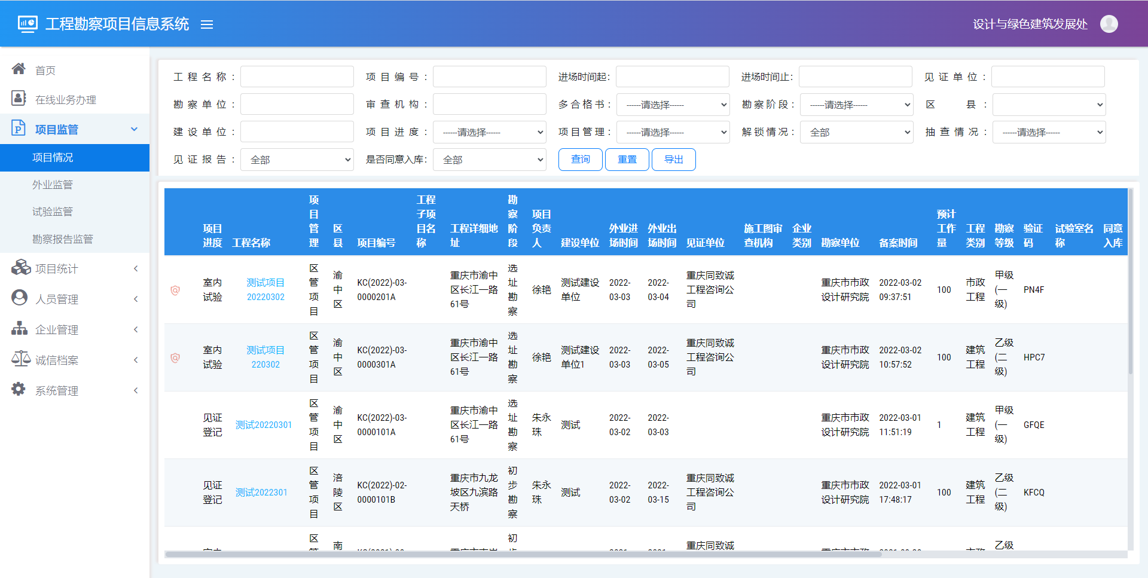
Task: Open the 测试20220301 project link
Action: (264, 425)
